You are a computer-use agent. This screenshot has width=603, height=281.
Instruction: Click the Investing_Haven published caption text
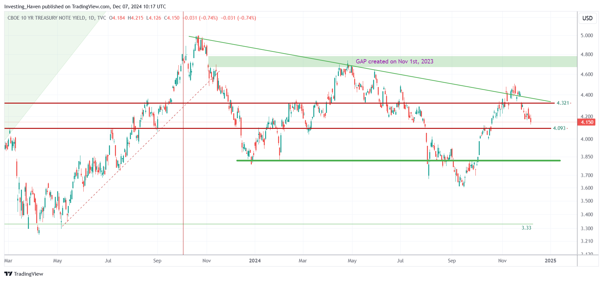(x=85, y=7)
